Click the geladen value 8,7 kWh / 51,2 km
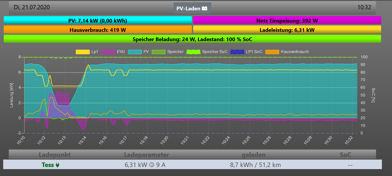 [x=255, y=165]
